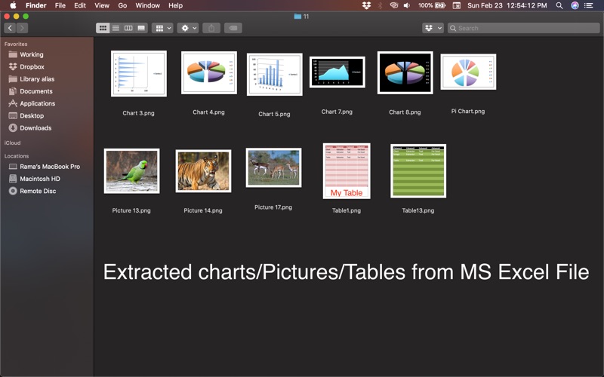Screen dimensions: 604x377
Task: Go back with the back arrow
Action: 10,28
